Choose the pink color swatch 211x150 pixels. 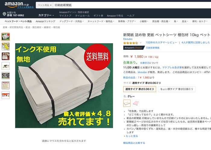136,103
